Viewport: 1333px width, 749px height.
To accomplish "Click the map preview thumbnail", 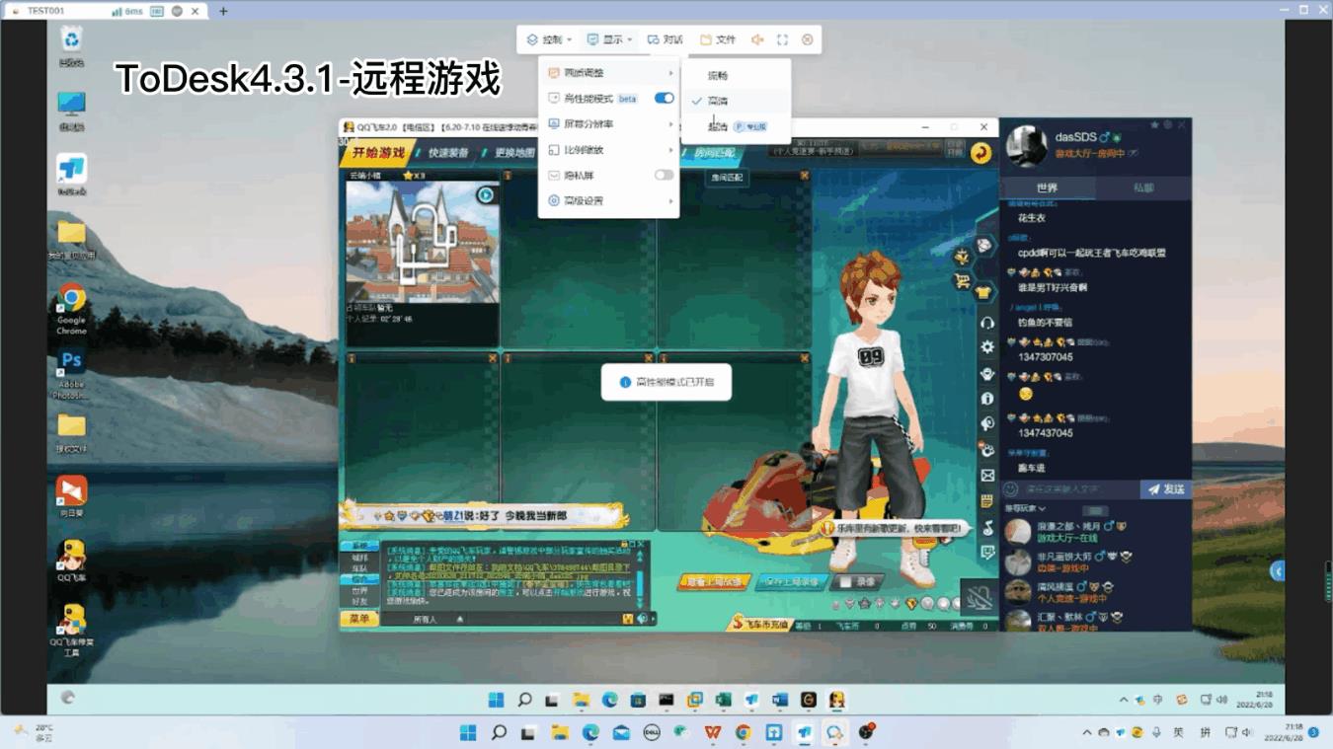I will point(422,242).
